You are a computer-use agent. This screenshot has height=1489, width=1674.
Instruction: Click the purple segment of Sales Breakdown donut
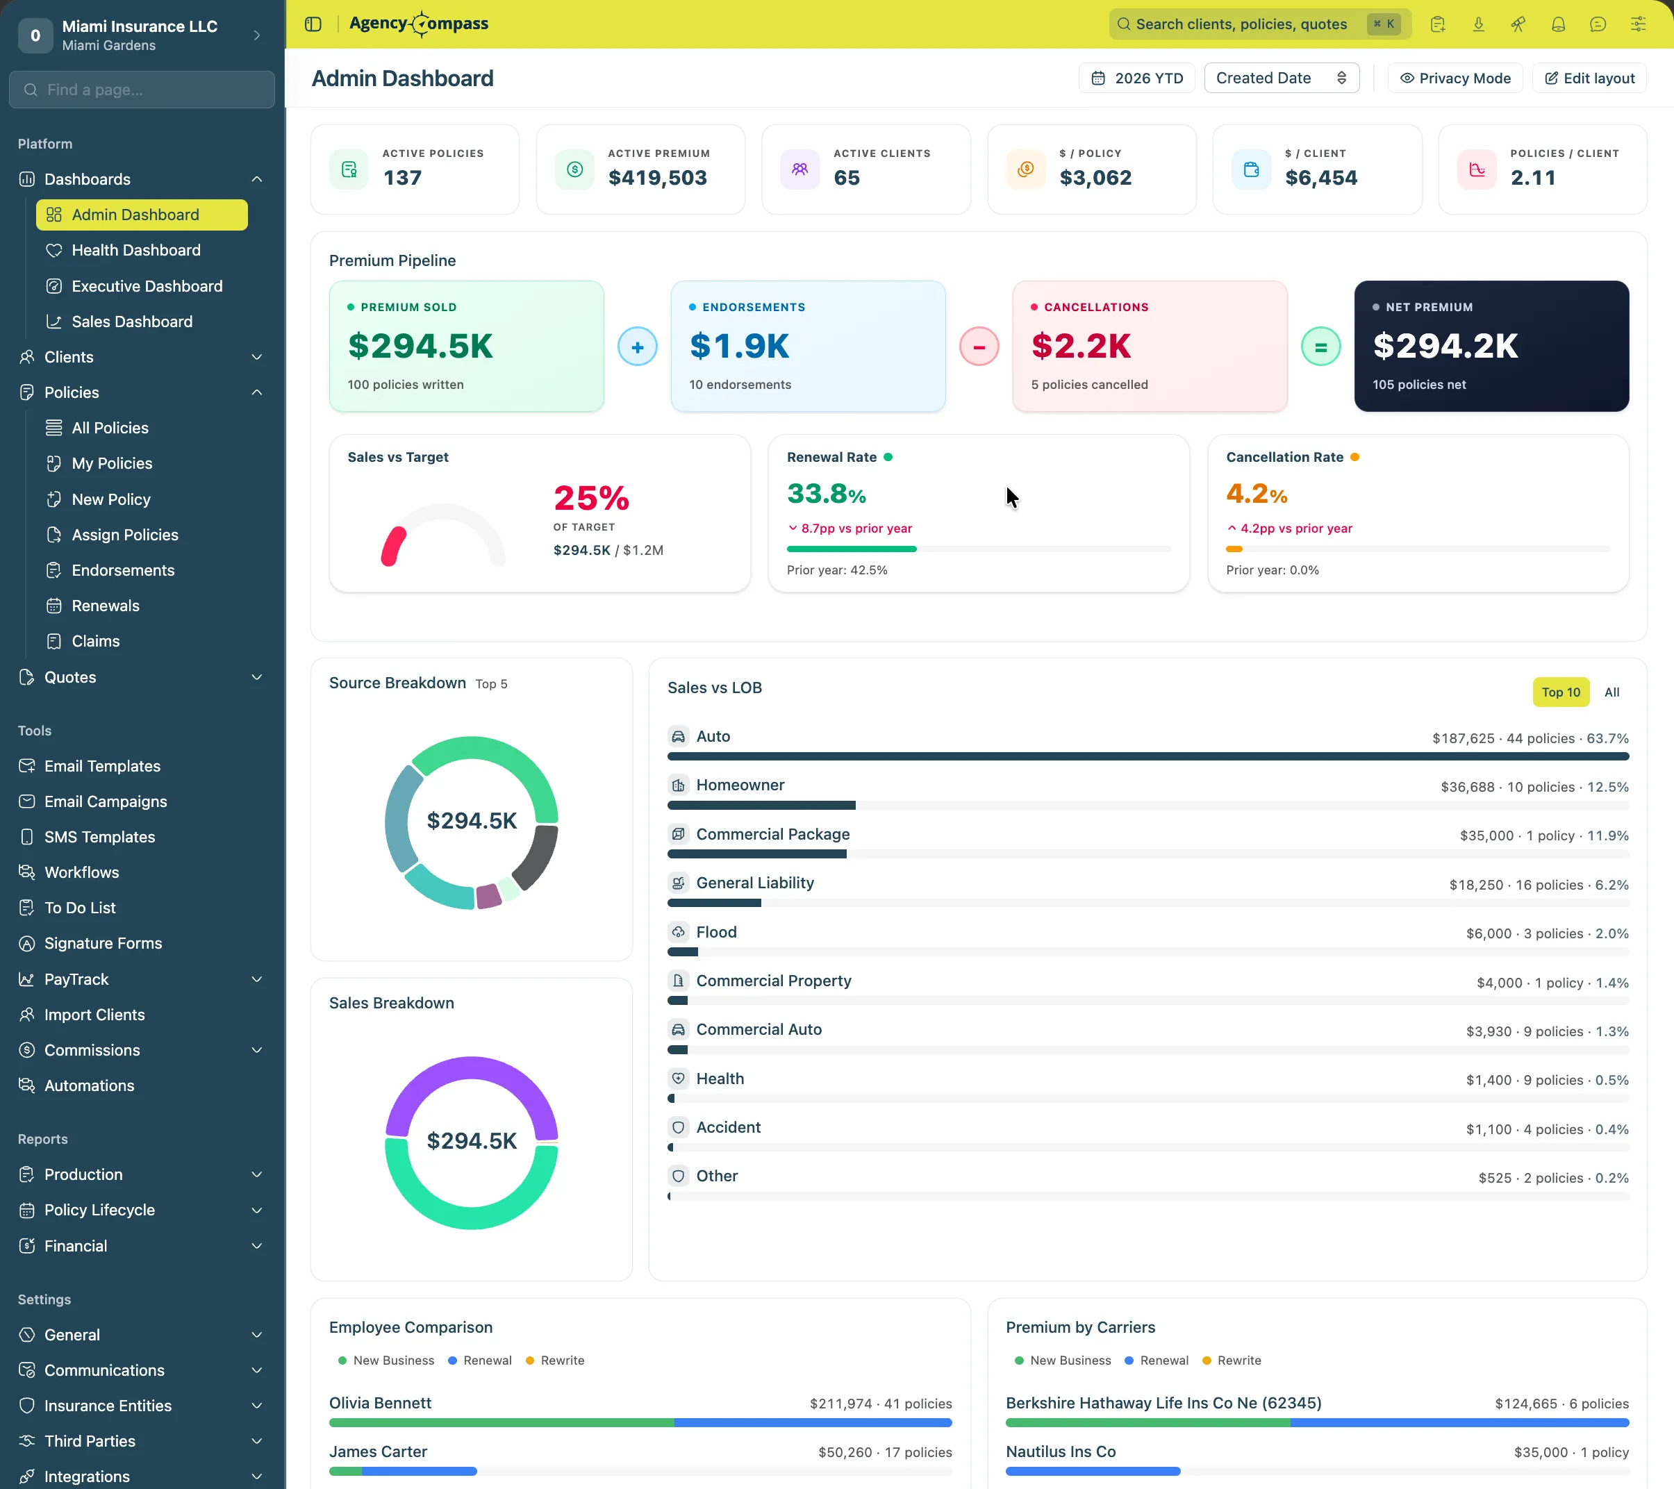(x=471, y=1068)
